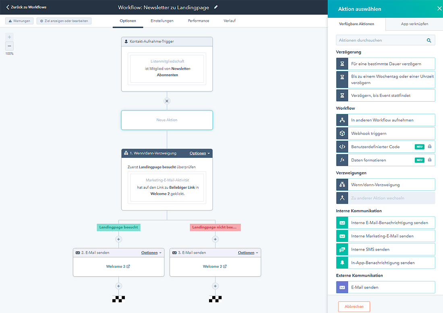
Task: Click lock icon next to Daten formatieren
Action: coord(429,160)
